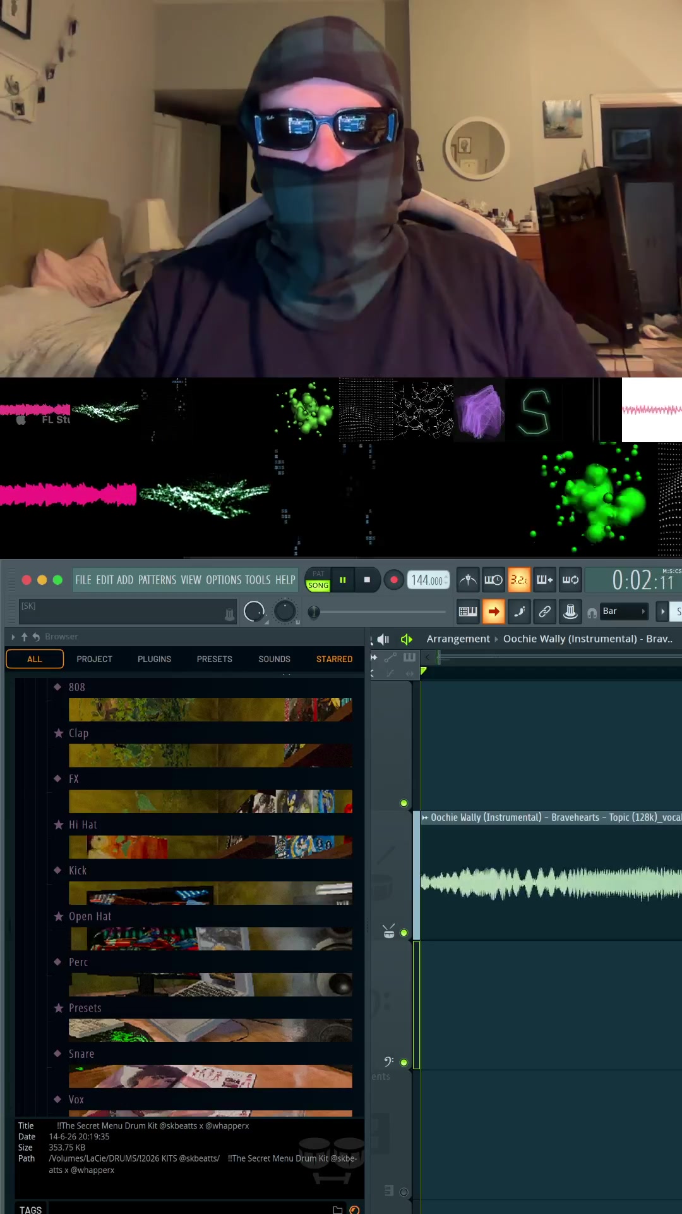Click the drum icon on playlist track
The width and height of the screenshot is (682, 1214).
pyautogui.click(x=389, y=932)
